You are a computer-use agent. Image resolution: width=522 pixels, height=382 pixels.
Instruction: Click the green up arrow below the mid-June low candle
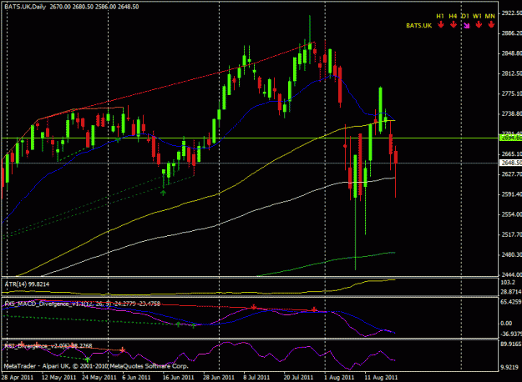pyautogui.click(x=163, y=193)
